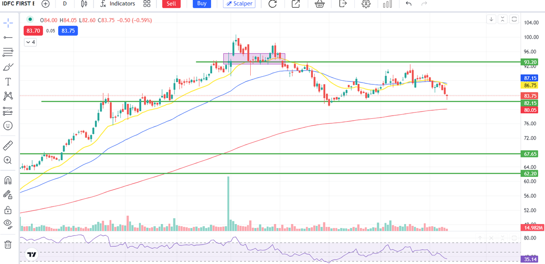Screen dimensions: 545x264
Task: Select the trend line drawing tool
Action: point(8,37)
